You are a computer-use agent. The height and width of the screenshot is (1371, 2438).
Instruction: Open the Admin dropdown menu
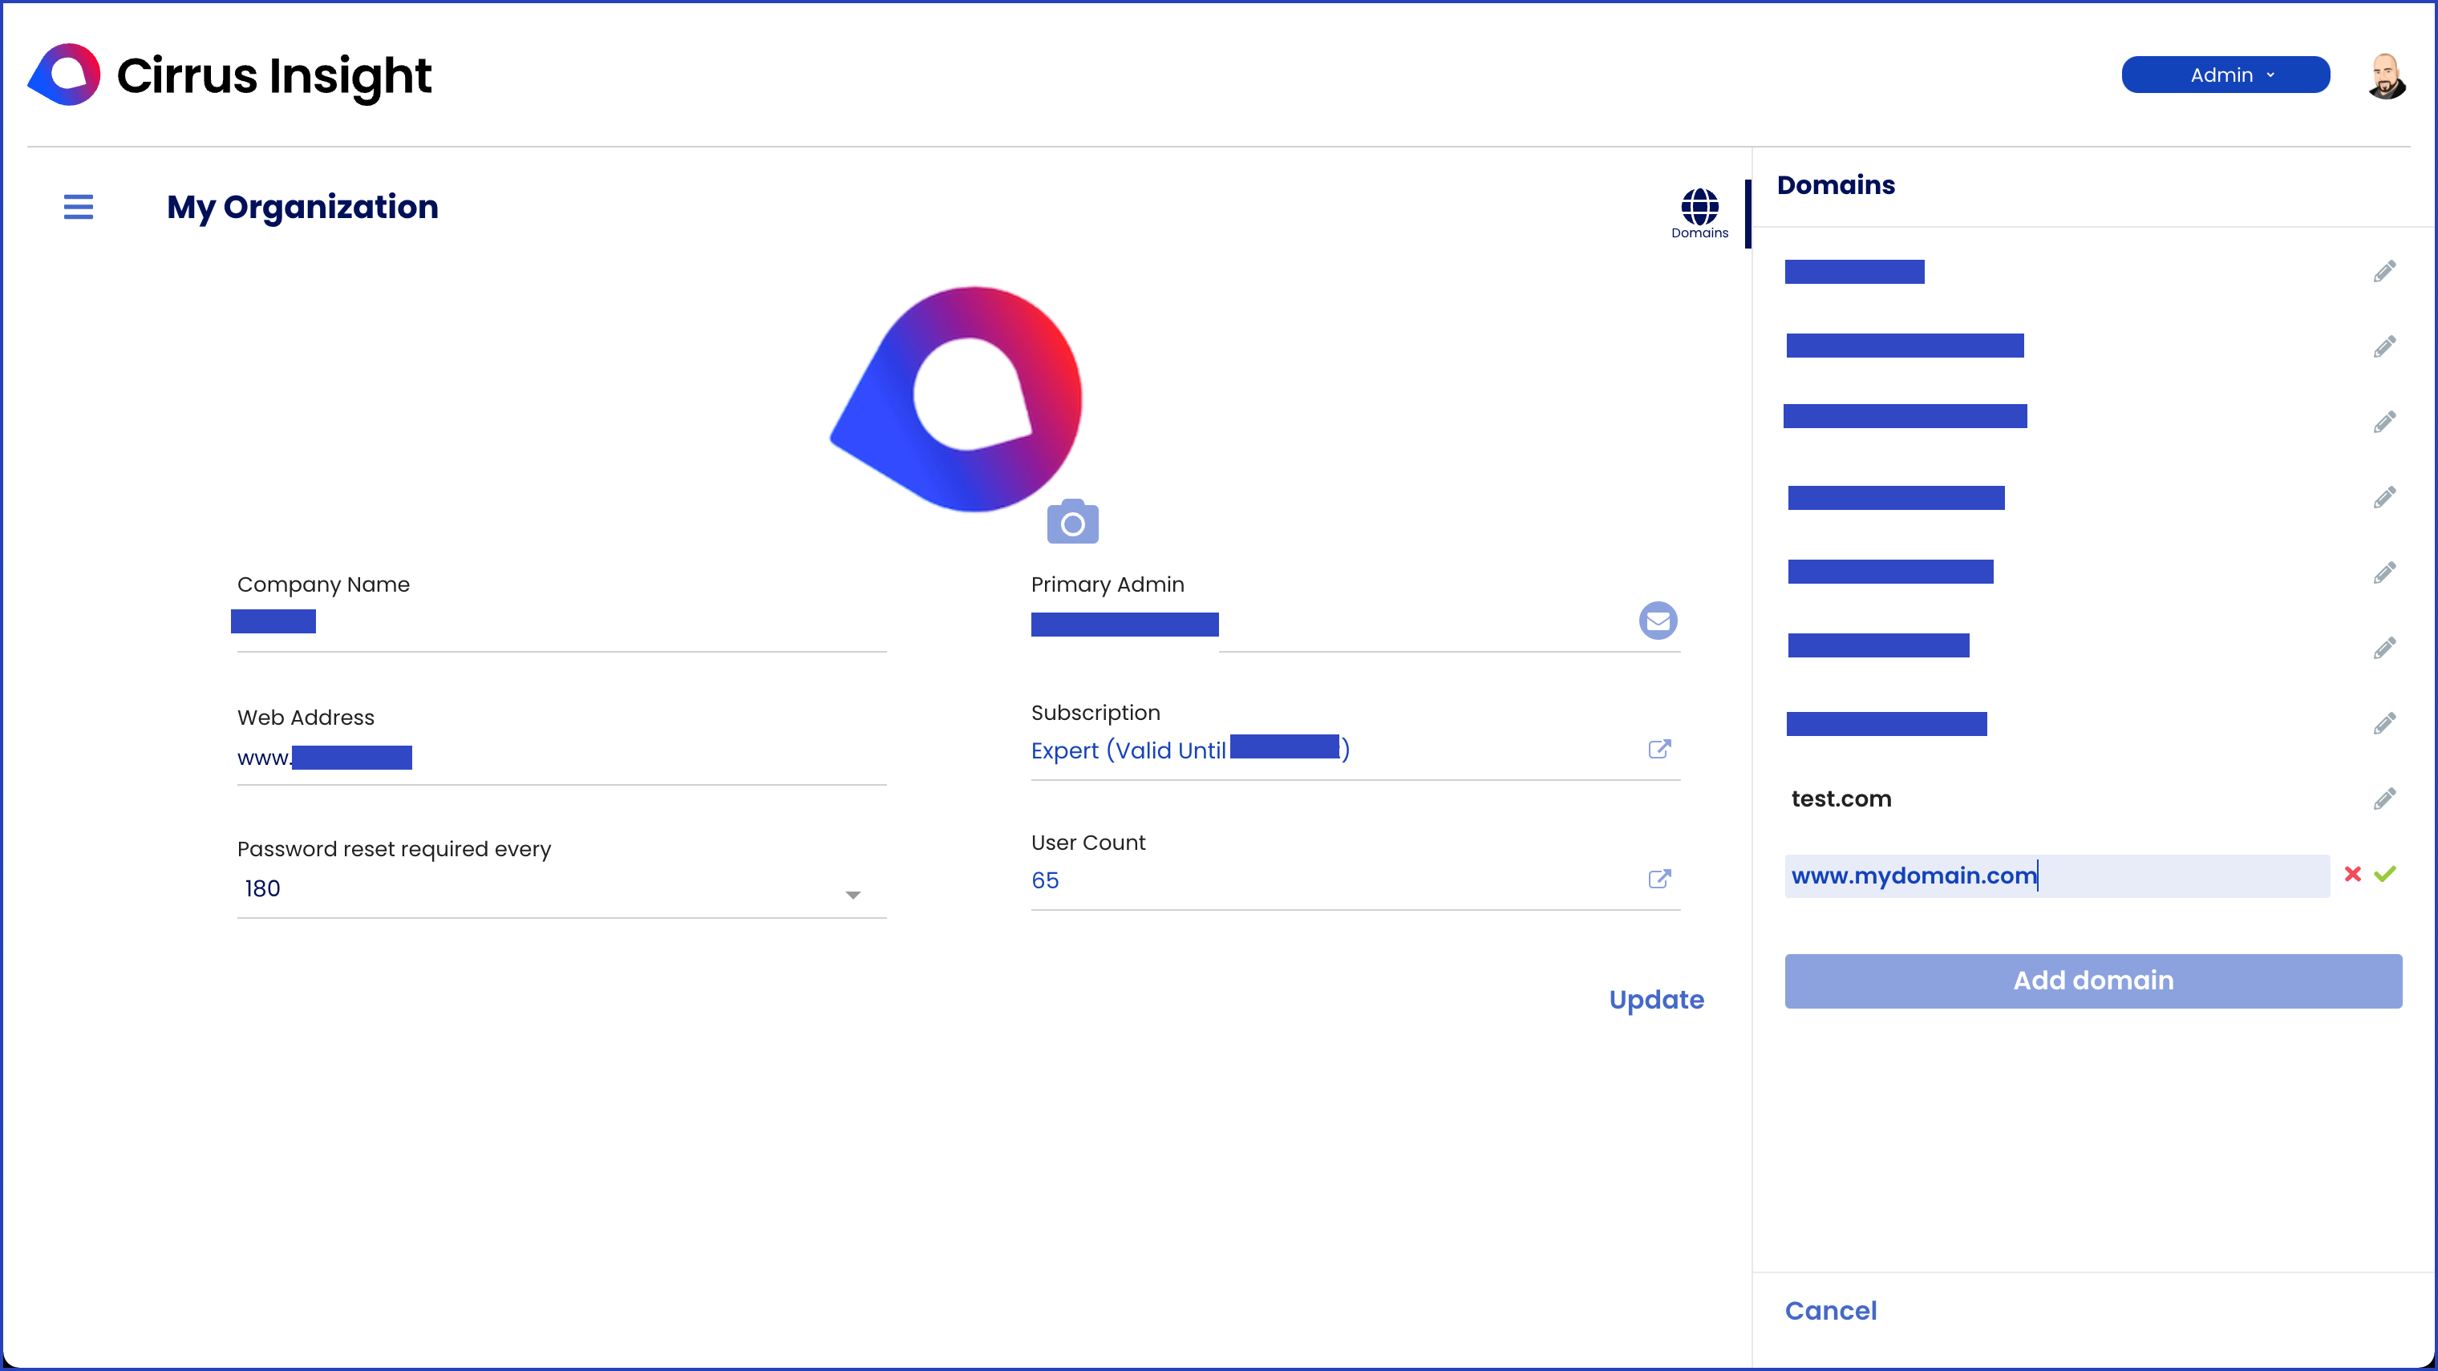[x=2225, y=75]
